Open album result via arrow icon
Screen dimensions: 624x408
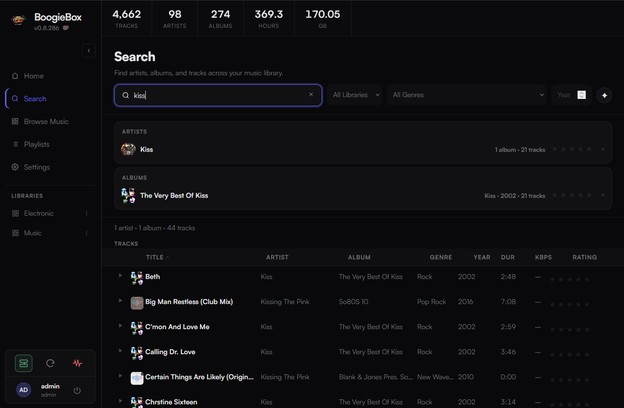(x=603, y=196)
